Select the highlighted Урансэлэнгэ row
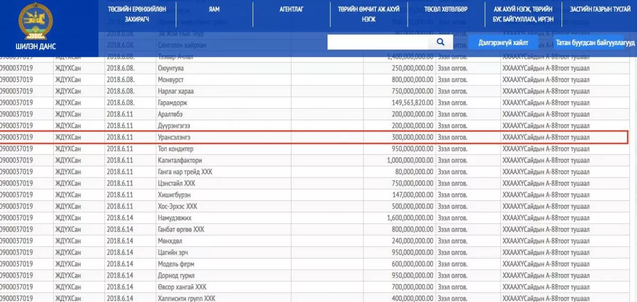The image size is (637, 302). (x=313, y=137)
